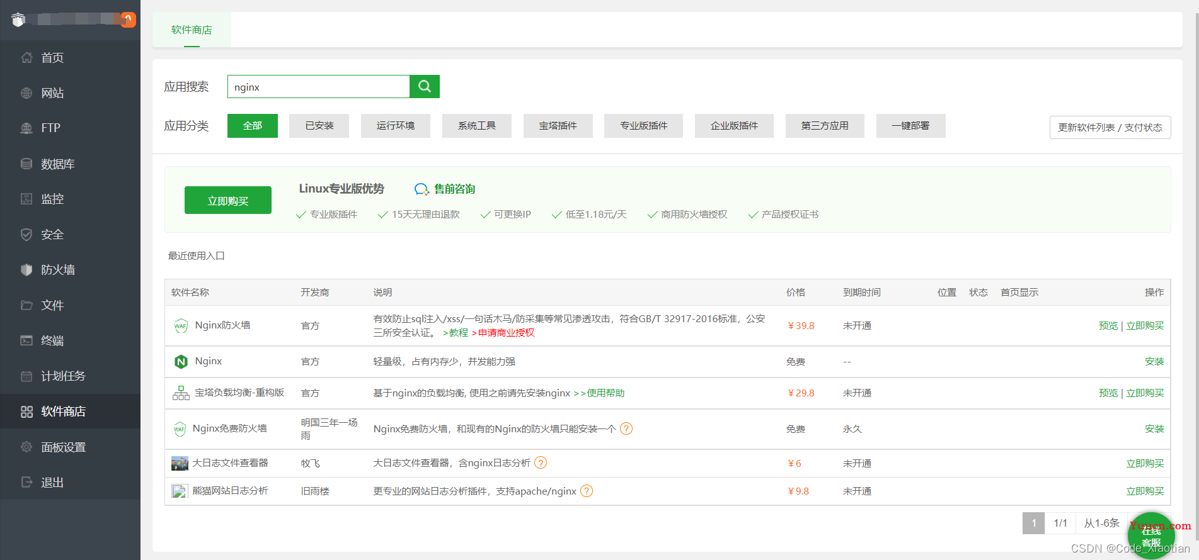Click 立即购买 in 熊猫网站日志分析 row
This screenshot has height=560, width=1199.
coord(1145,491)
